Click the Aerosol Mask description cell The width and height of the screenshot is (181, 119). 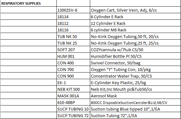136,95
